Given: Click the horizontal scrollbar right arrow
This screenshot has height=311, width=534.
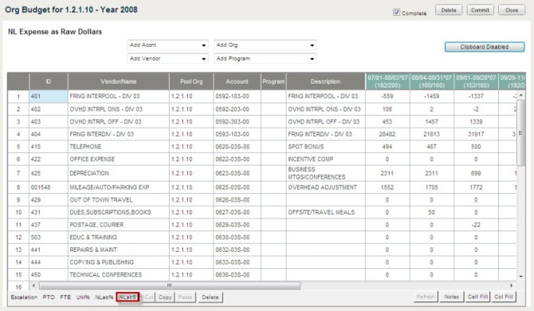Looking at the screenshot, I should tap(511, 285).
